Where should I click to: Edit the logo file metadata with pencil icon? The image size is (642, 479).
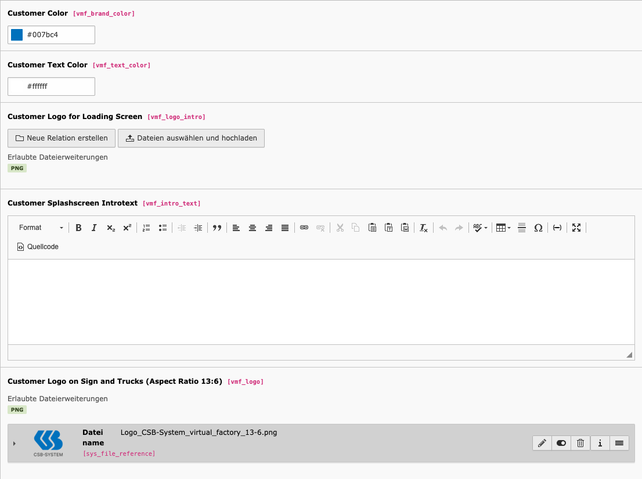tap(542, 444)
